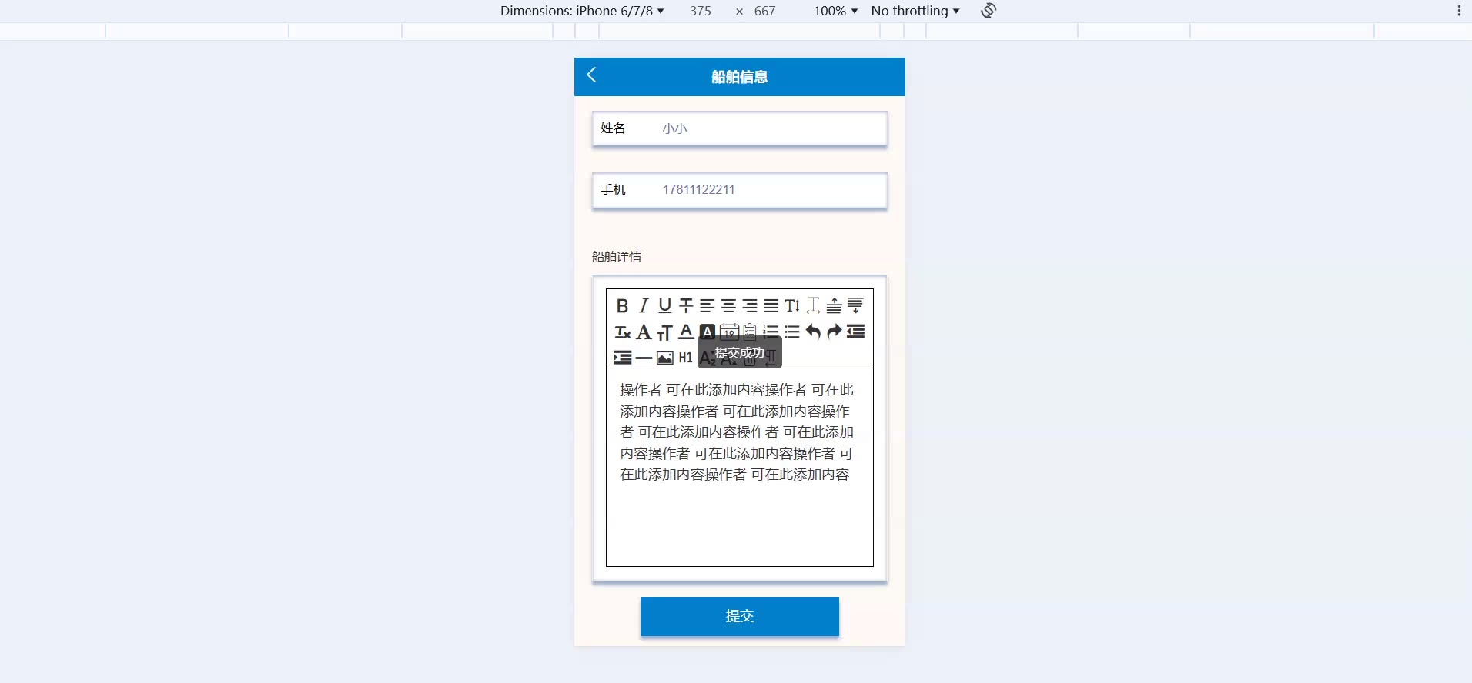The image size is (1472, 683).
Task: Insert horizontal divider line
Action: (x=644, y=358)
